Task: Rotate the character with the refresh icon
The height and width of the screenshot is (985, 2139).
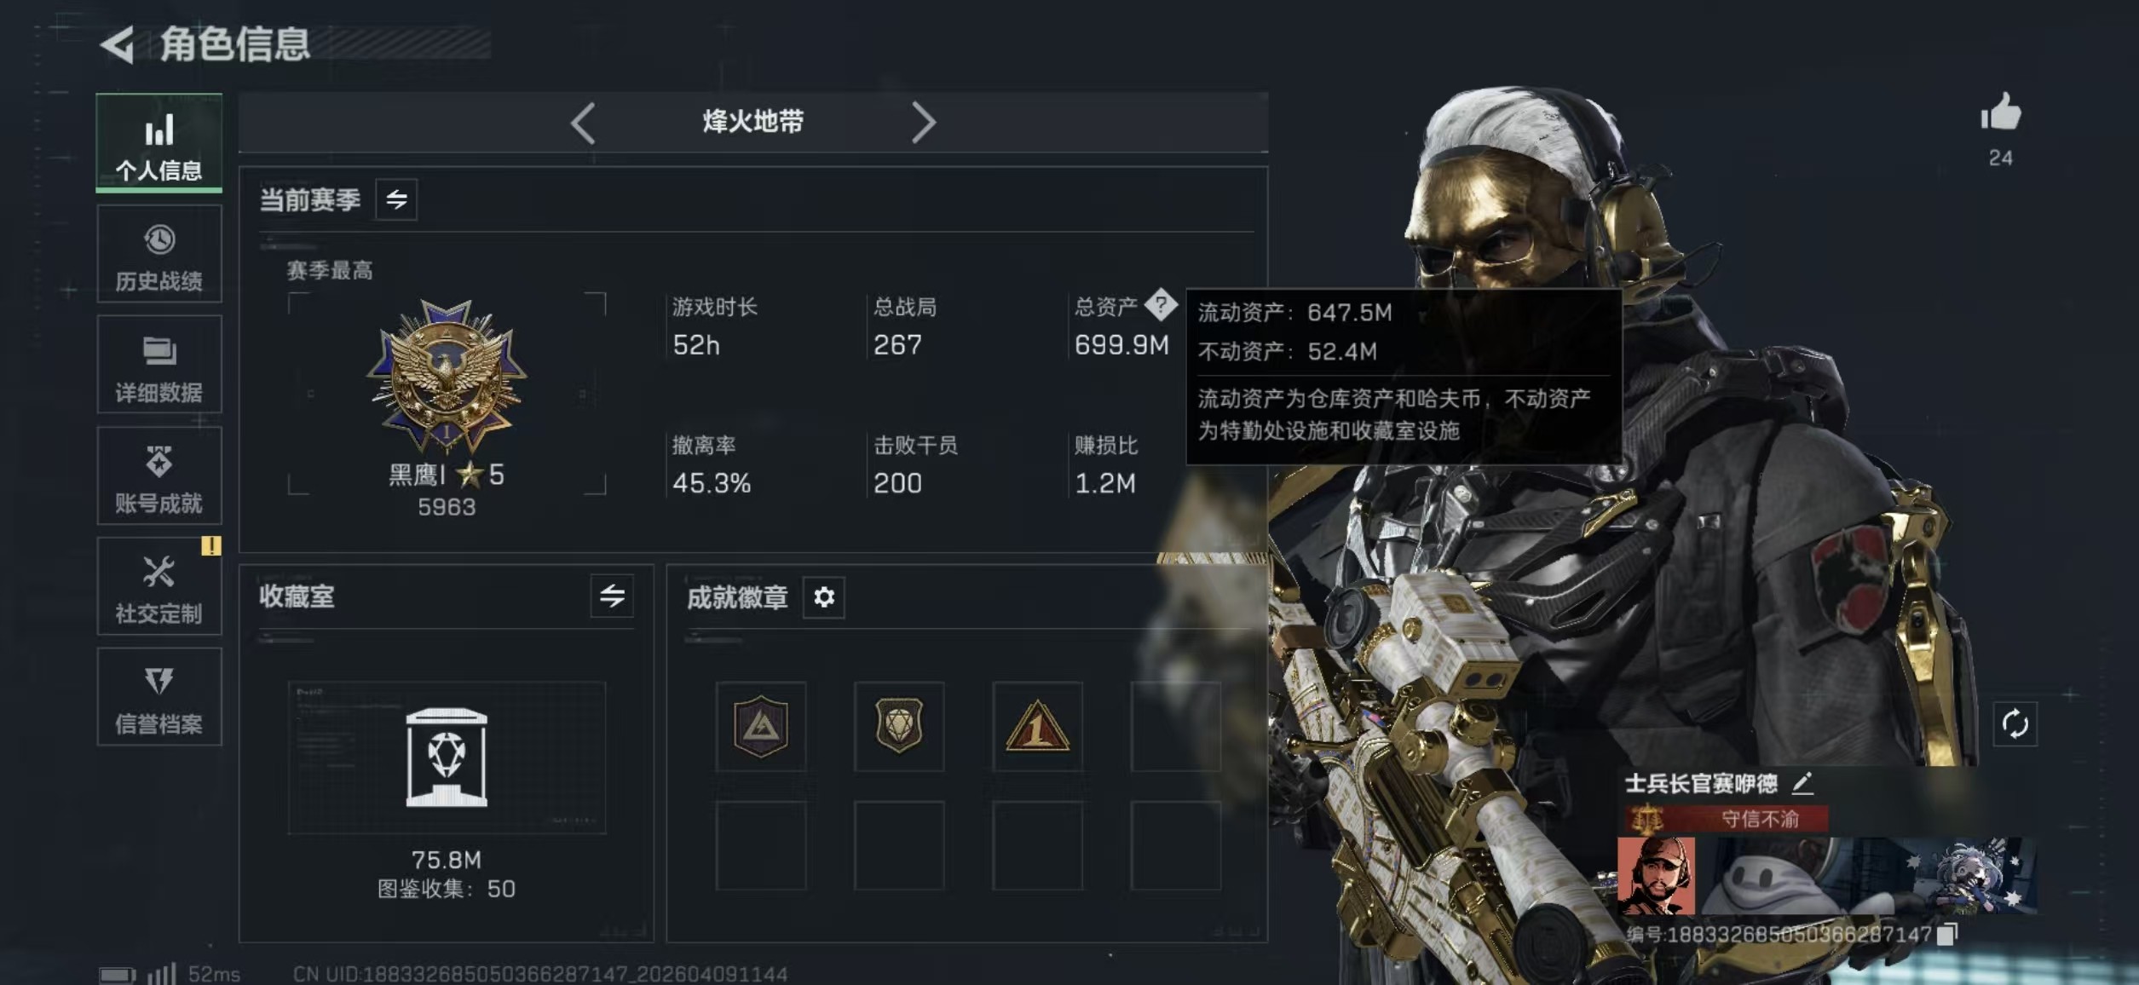Action: (2015, 724)
